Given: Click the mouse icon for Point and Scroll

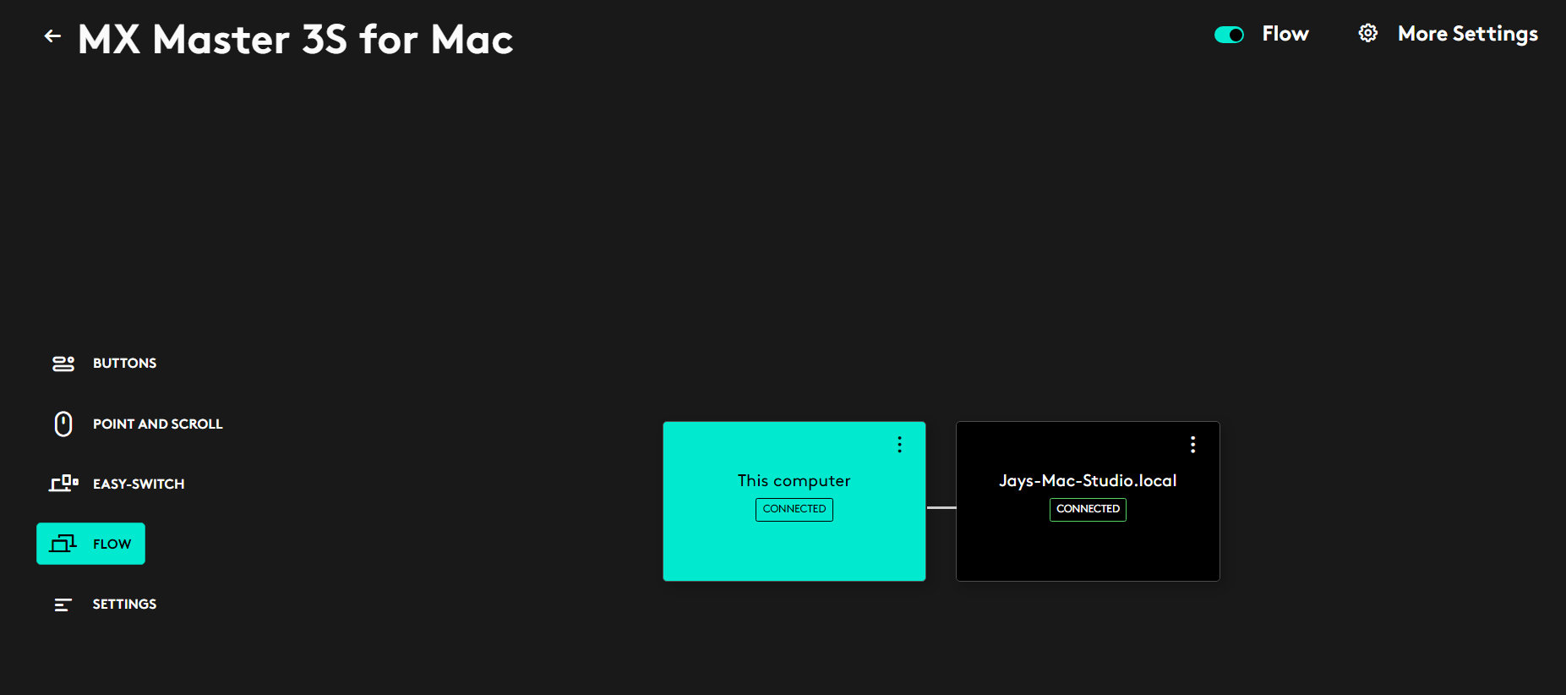Looking at the screenshot, I should point(63,424).
